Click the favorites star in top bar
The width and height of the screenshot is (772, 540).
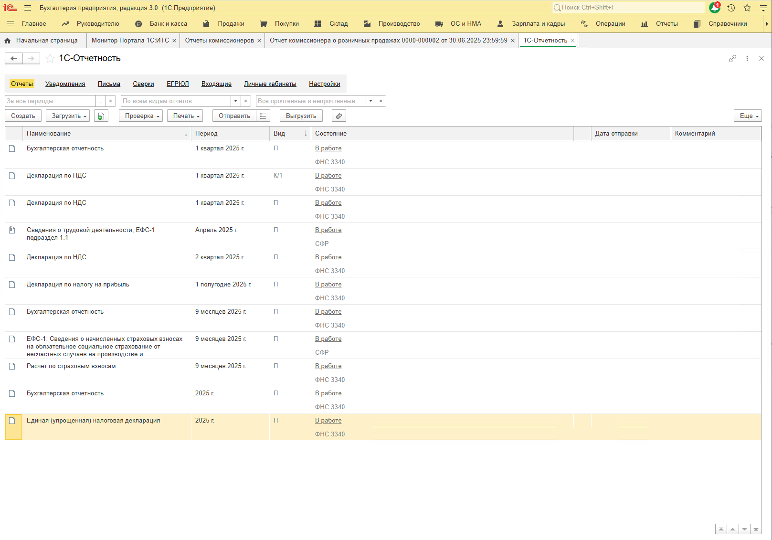[x=747, y=8]
